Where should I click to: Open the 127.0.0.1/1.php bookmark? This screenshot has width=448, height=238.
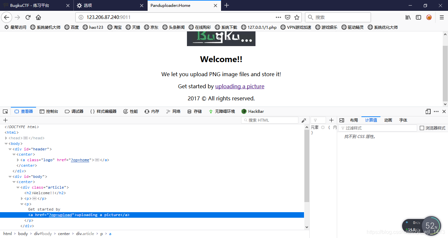259,27
